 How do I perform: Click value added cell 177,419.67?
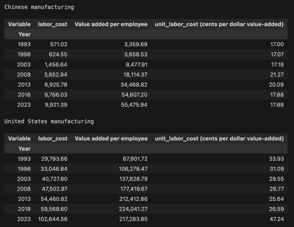click(x=134, y=189)
